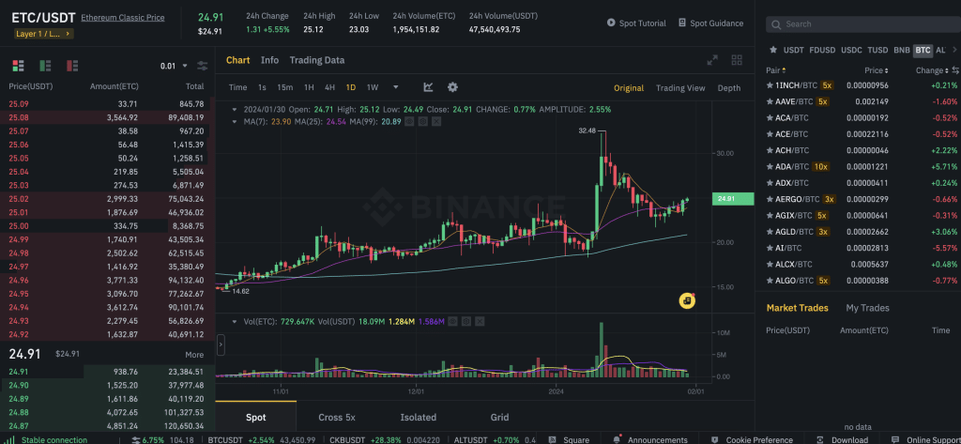
Task: Select Trading View chart mode
Action: coord(680,87)
